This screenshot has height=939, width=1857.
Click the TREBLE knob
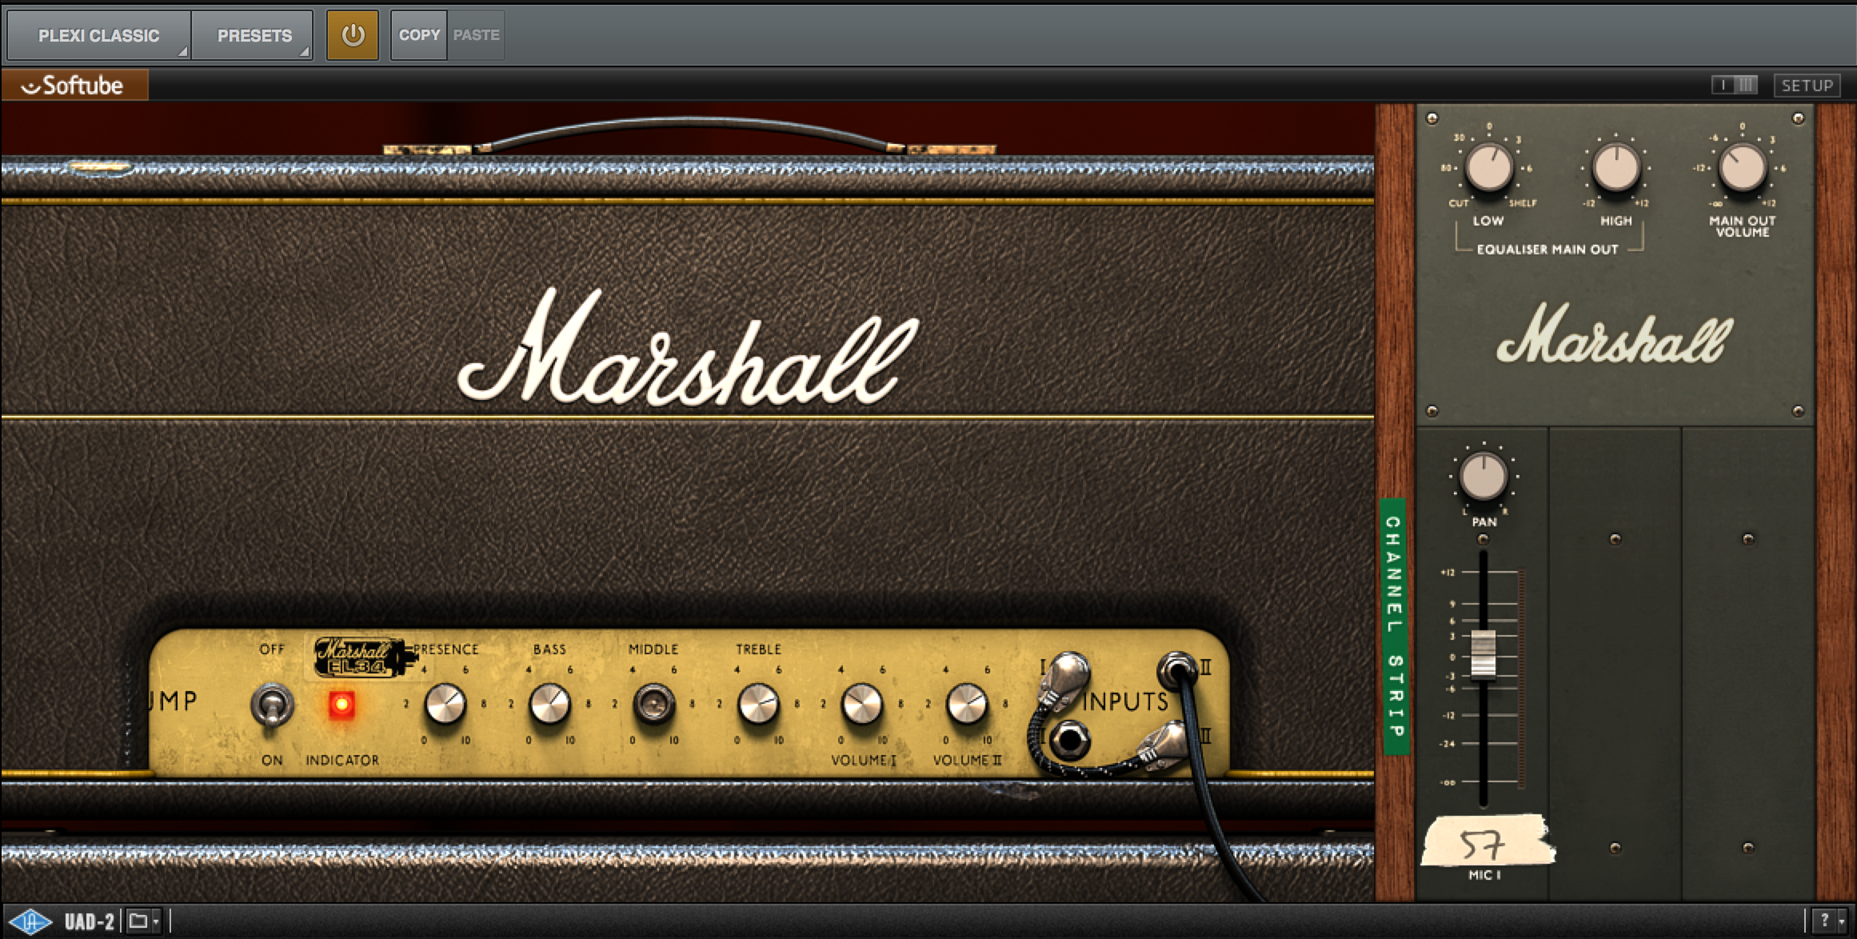[x=757, y=705]
